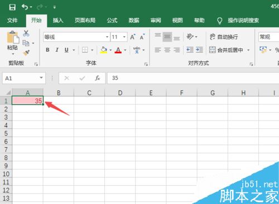Screen dimensions: 279x204
Task: Select cell A1 containing 35
Action: point(27,101)
